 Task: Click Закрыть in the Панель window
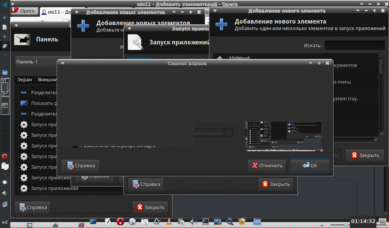150,207
